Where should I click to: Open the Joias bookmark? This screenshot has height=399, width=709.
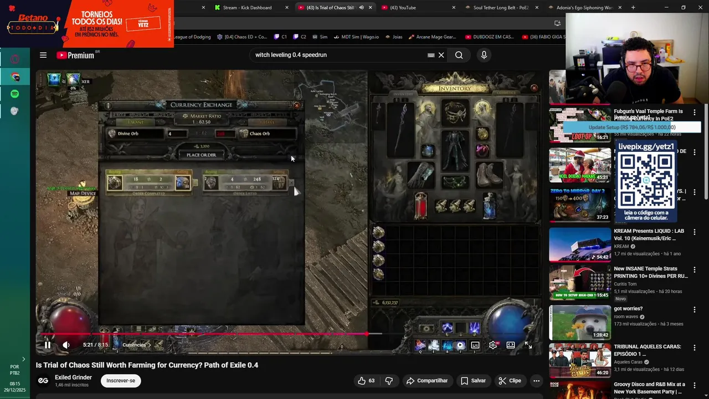point(393,37)
